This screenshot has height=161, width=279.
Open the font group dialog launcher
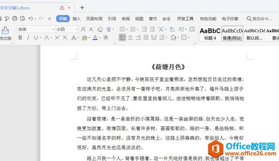tap(114, 43)
